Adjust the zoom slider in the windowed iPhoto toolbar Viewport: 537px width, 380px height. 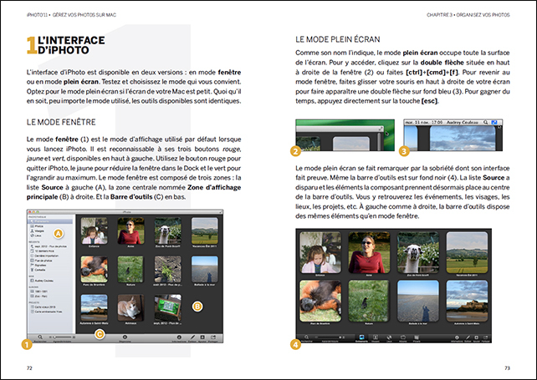pyautogui.click(x=62, y=337)
